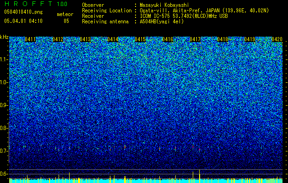Click the 0416 time marker
This screenshot has width=288, height=183.
[168, 39]
